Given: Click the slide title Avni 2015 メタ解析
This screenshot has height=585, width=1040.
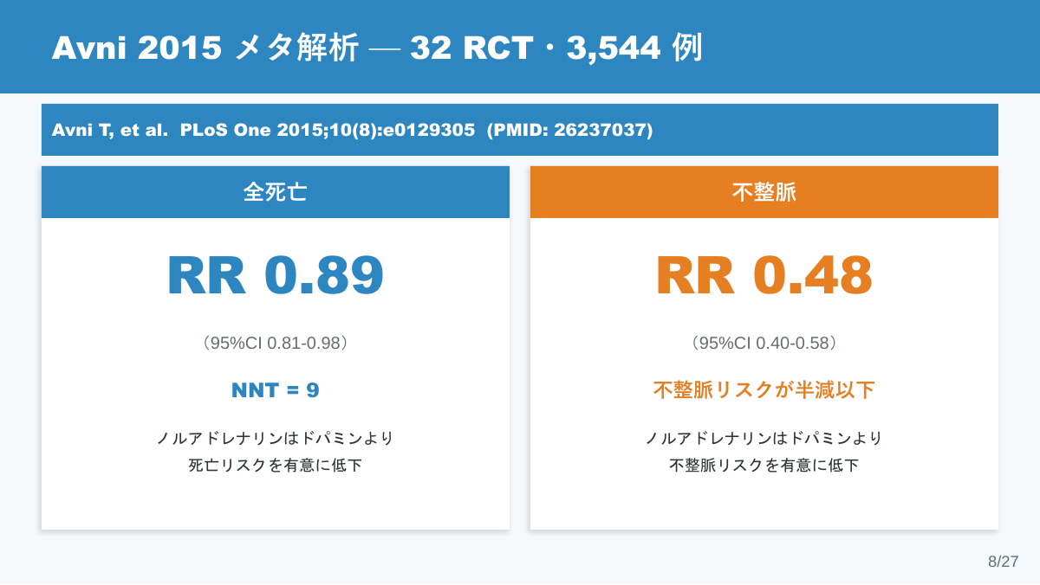Looking at the screenshot, I should pos(205,48).
